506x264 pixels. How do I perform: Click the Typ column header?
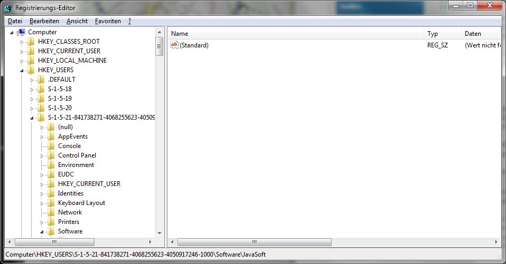(x=443, y=34)
